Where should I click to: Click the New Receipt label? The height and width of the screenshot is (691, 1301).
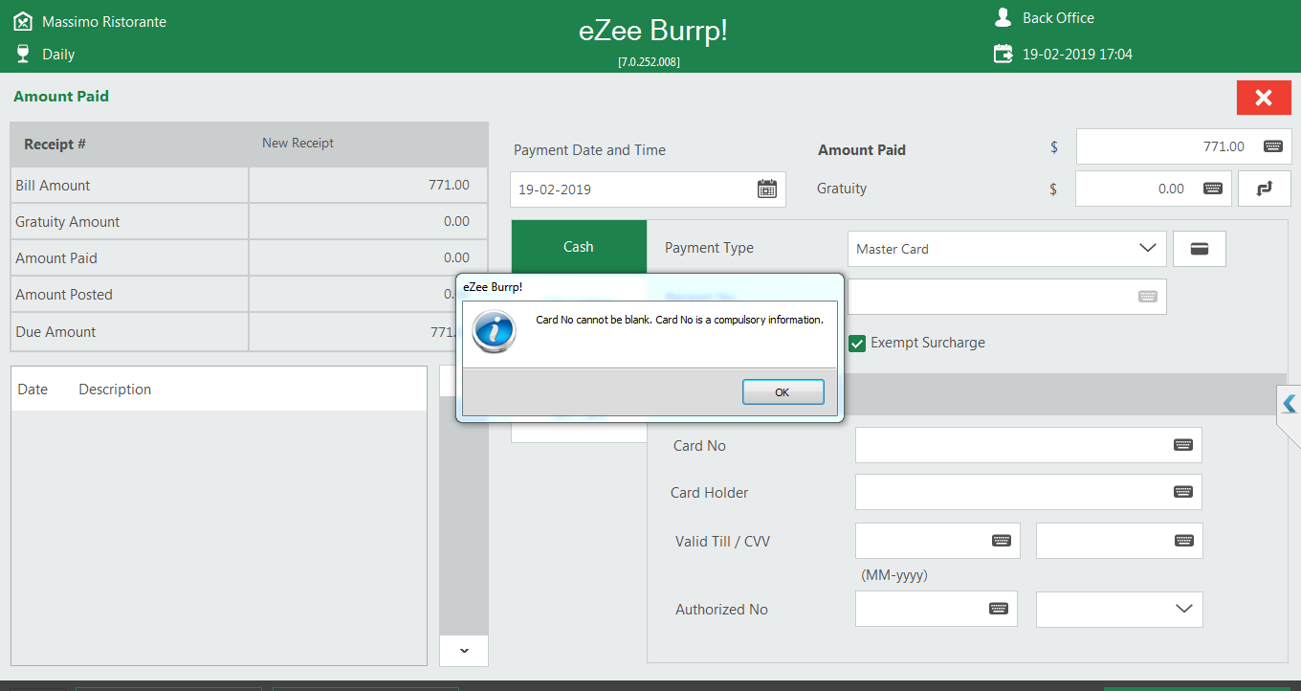tap(298, 143)
